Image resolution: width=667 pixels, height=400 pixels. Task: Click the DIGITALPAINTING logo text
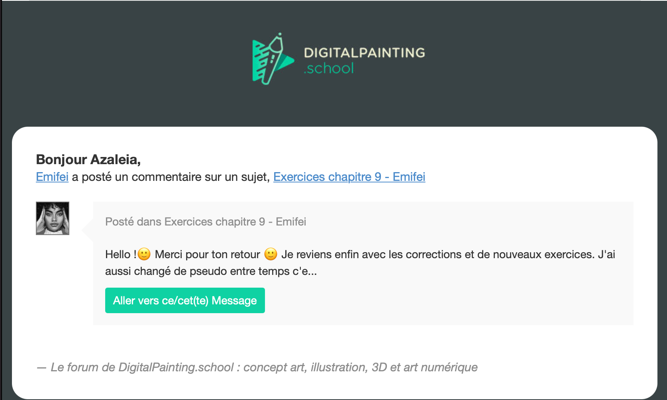(x=364, y=53)
